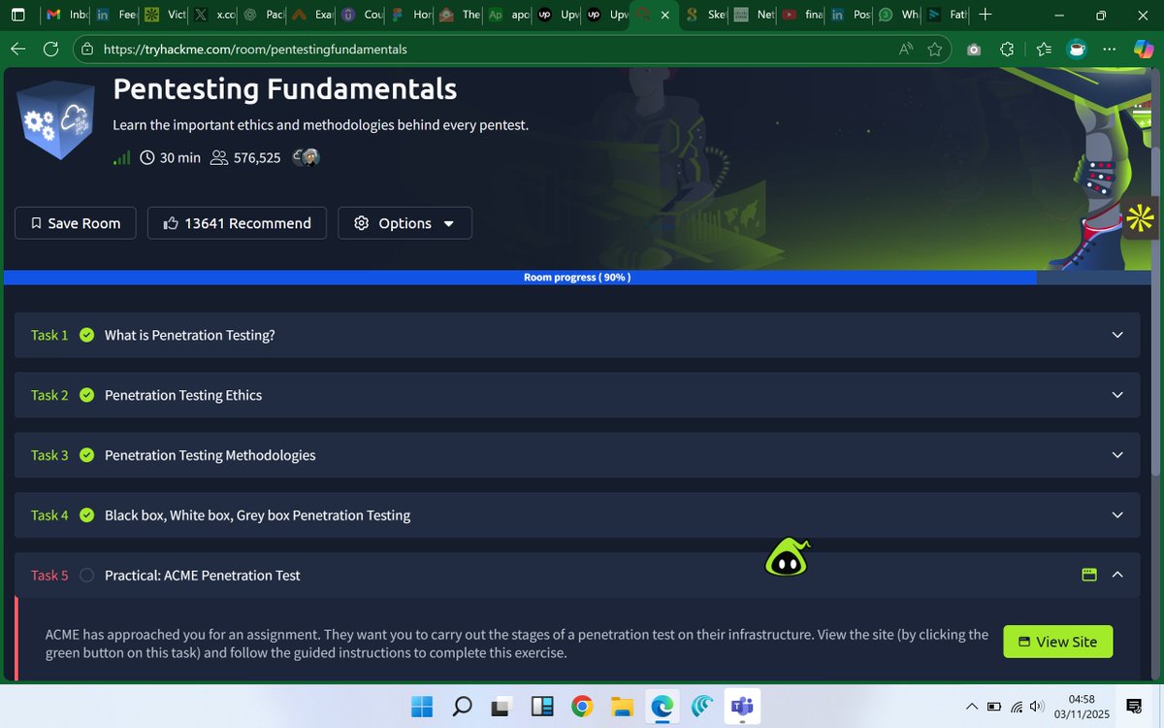
Task: Click the green mascot chat icon
Action: click(x=787, y=558)
